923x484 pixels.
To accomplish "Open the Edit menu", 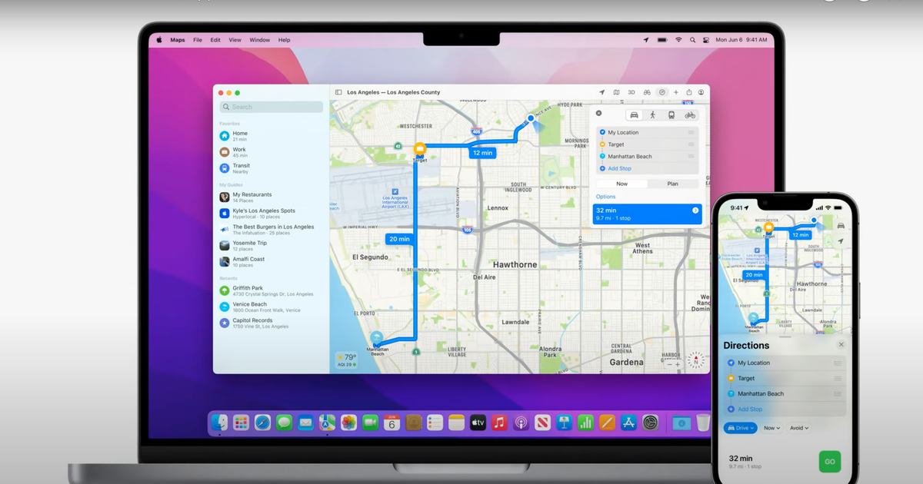I will [215, 40].
